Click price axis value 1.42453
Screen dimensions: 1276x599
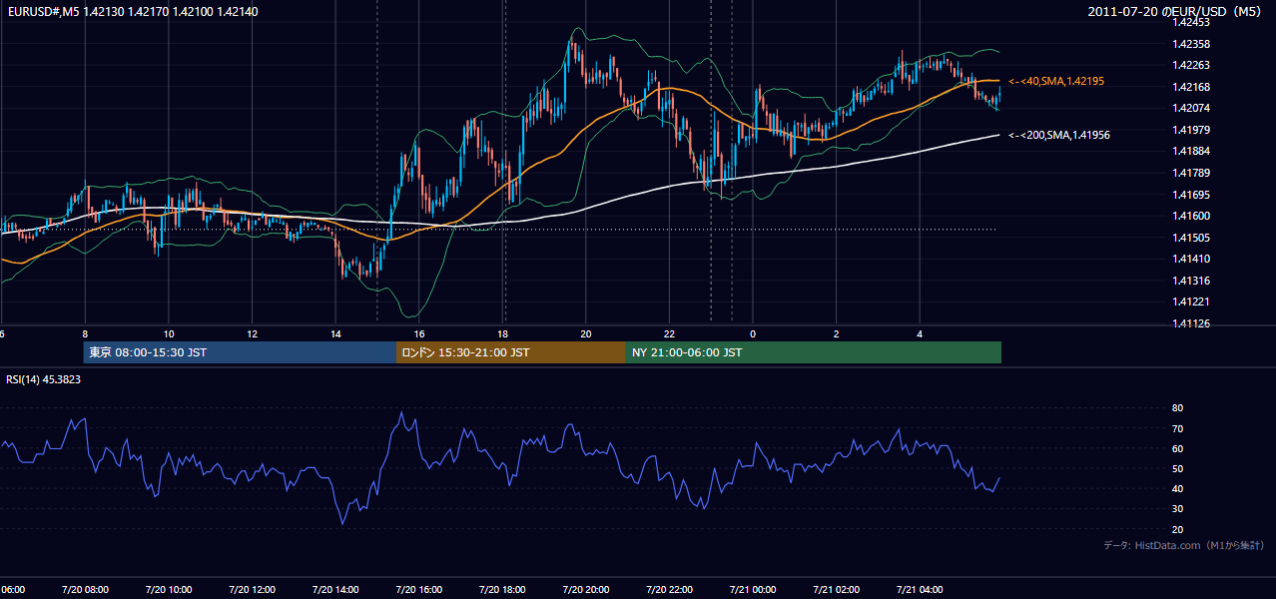(1190, 23)
